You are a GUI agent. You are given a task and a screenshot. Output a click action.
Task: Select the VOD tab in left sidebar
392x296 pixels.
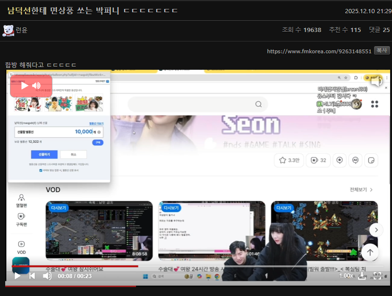tap(21, 247)
